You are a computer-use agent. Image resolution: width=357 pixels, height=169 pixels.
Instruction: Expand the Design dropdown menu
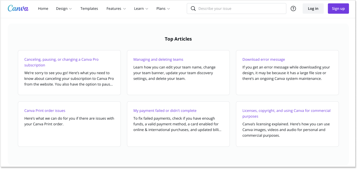pos(64,9)
